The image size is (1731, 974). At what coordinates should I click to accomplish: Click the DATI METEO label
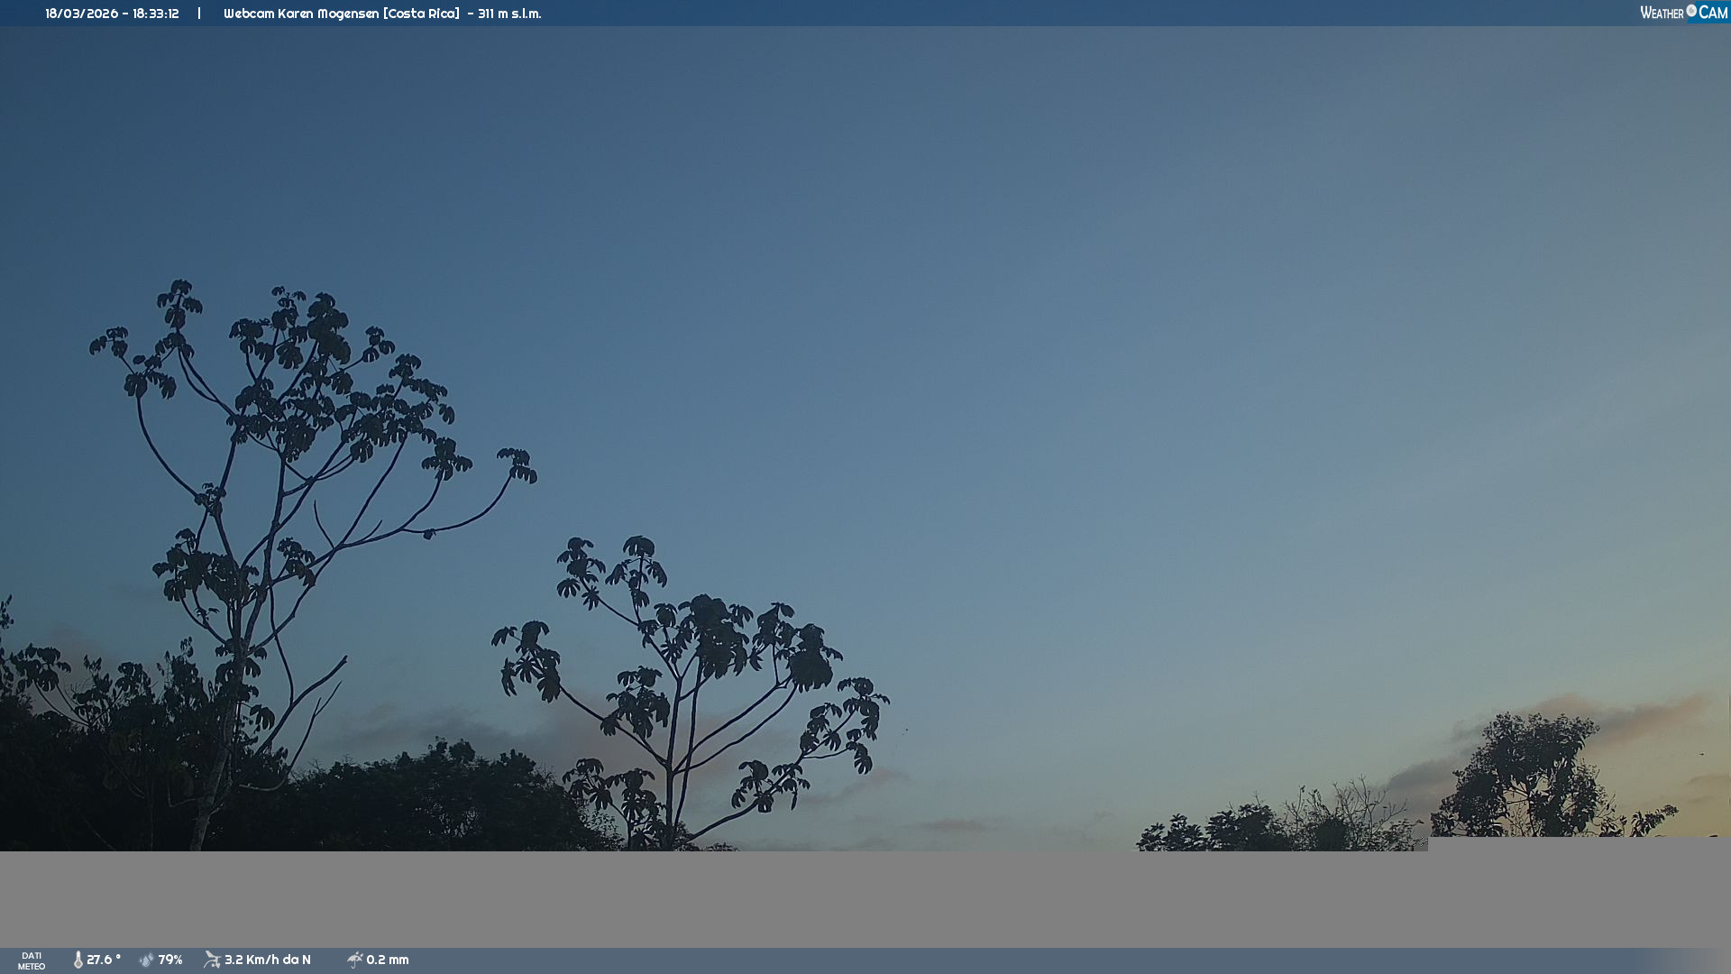(x=32, y=960)
